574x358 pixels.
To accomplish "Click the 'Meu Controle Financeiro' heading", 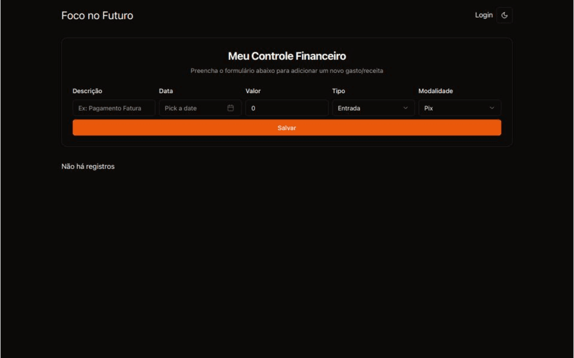I will 286,56.
